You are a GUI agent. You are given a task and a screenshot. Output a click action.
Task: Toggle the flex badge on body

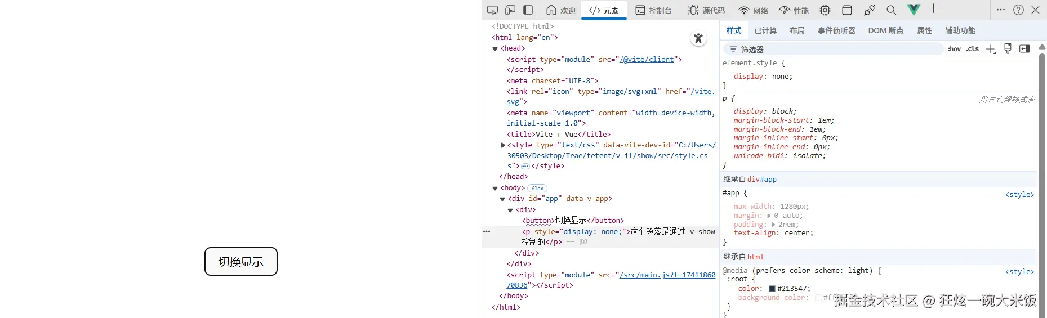[x=537, y=188]
